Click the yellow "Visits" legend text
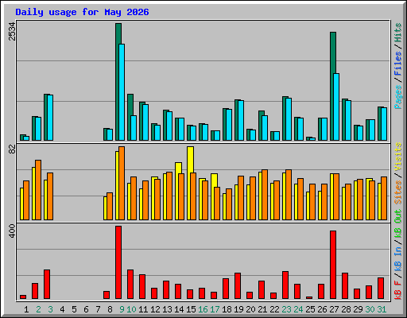The height and width of the screenshot is (318, 407). [398, 157]
